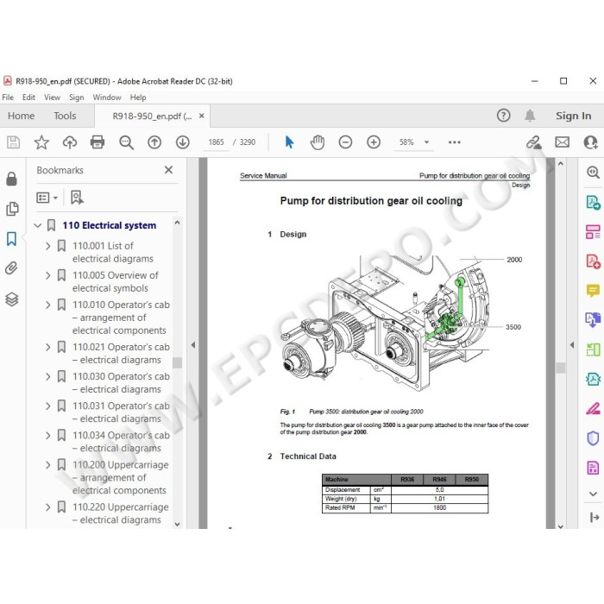
Task: Share a link to file icon
Action: [534, 142]
